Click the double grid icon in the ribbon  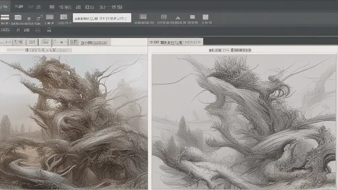(x=164, y=17)
